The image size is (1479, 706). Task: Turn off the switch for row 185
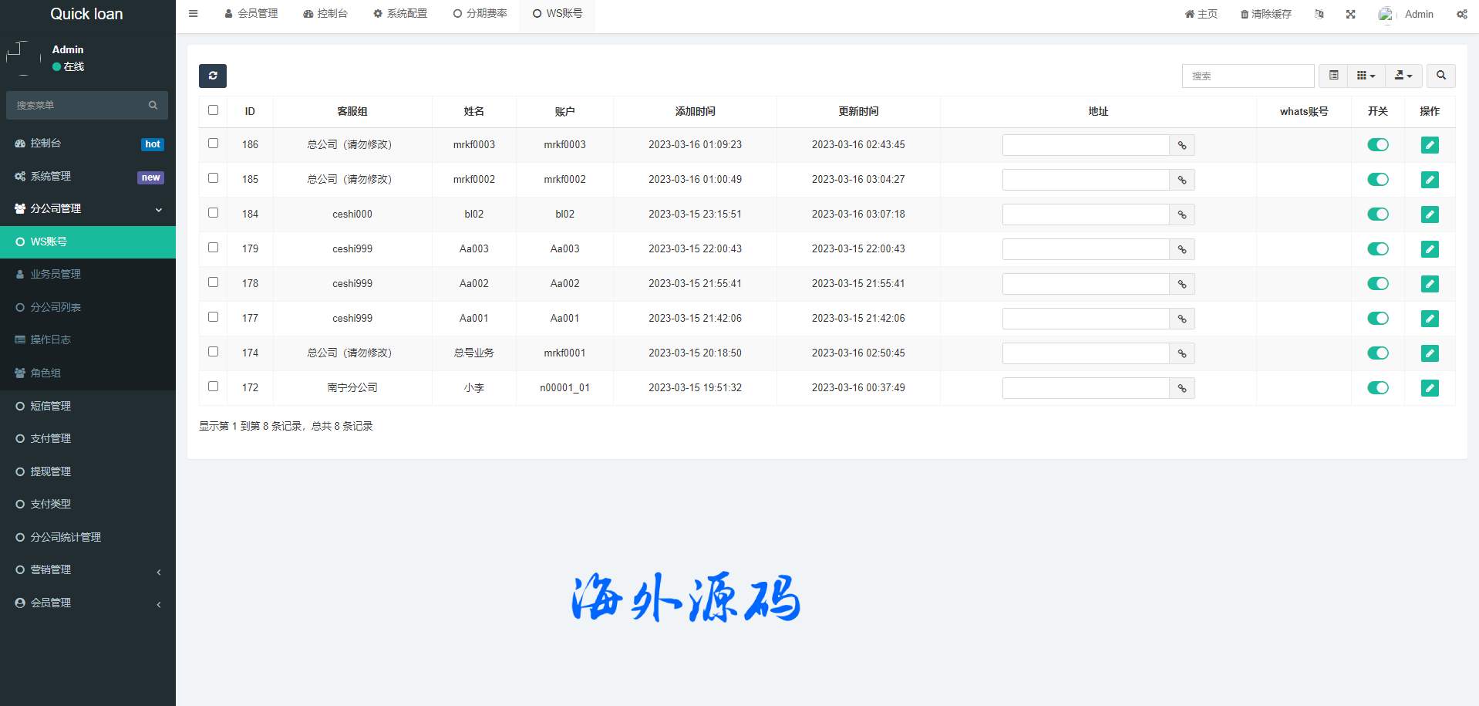coord(1377,180)
